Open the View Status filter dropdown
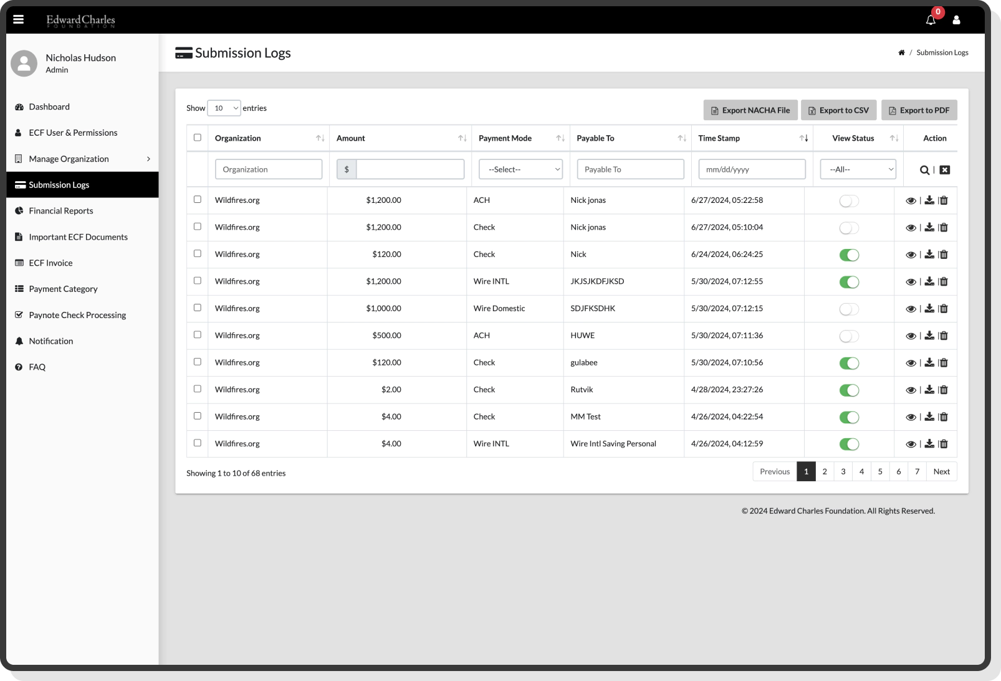 858,169
